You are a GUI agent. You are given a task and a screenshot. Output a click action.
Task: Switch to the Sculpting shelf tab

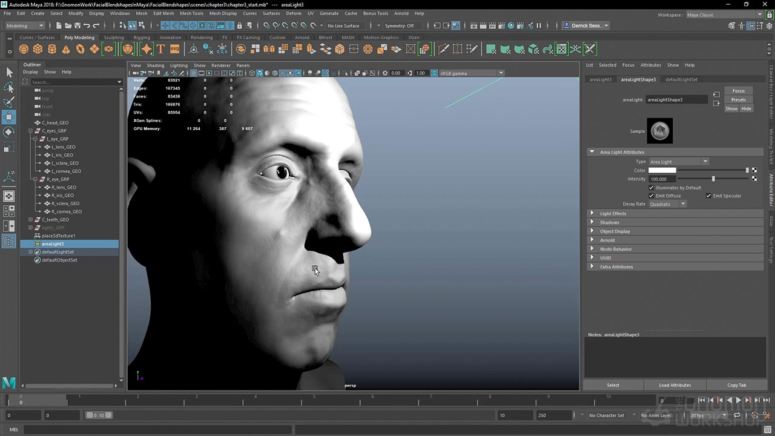pyautogui.click(x=113, y=38)
